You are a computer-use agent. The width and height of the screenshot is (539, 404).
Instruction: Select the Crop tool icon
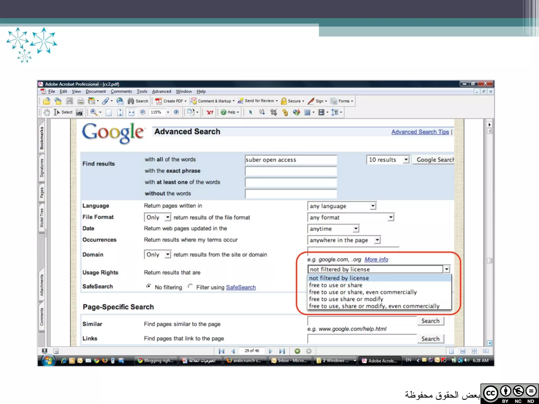click(x=274, y=113)
